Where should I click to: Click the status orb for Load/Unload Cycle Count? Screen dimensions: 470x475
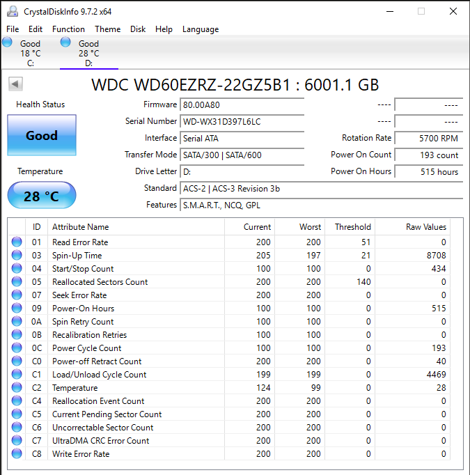pyautogui.click(x=17, y=374)
